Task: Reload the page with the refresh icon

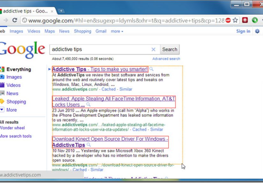Action: point(15,20)
